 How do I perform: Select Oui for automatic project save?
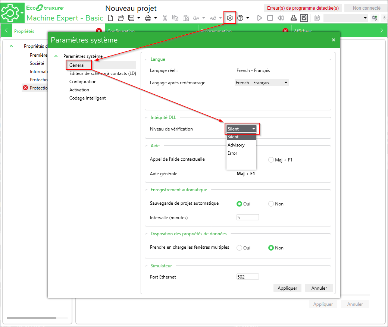(240, 204)
